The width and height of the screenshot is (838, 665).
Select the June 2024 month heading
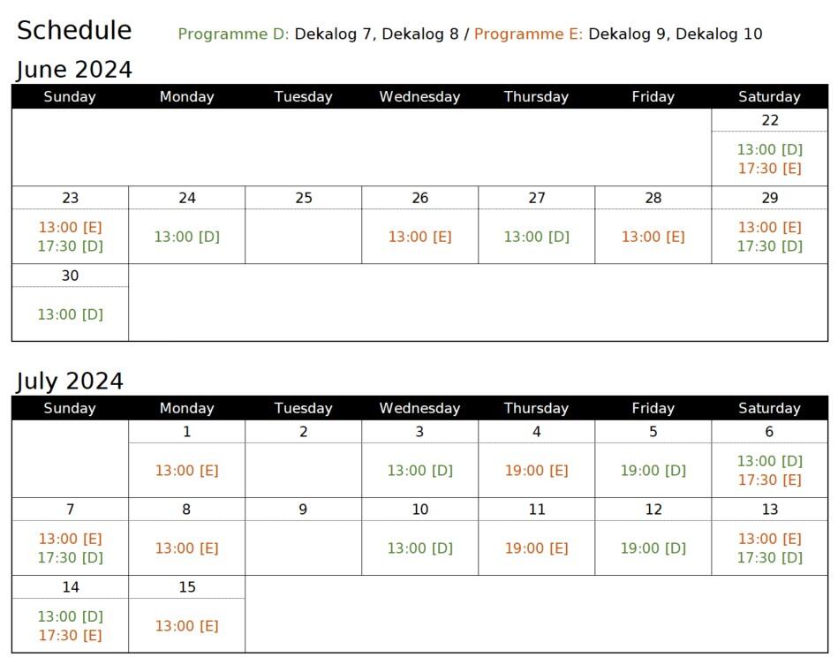tap(74, 70)
